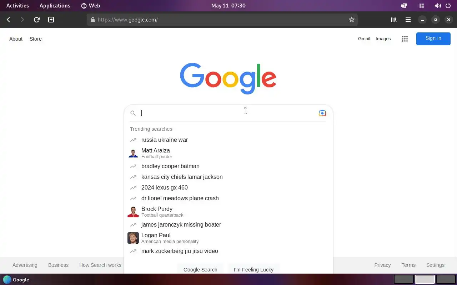
Task: Select the suggestion 'russia ukraine war'
Action: coord(228,140)
